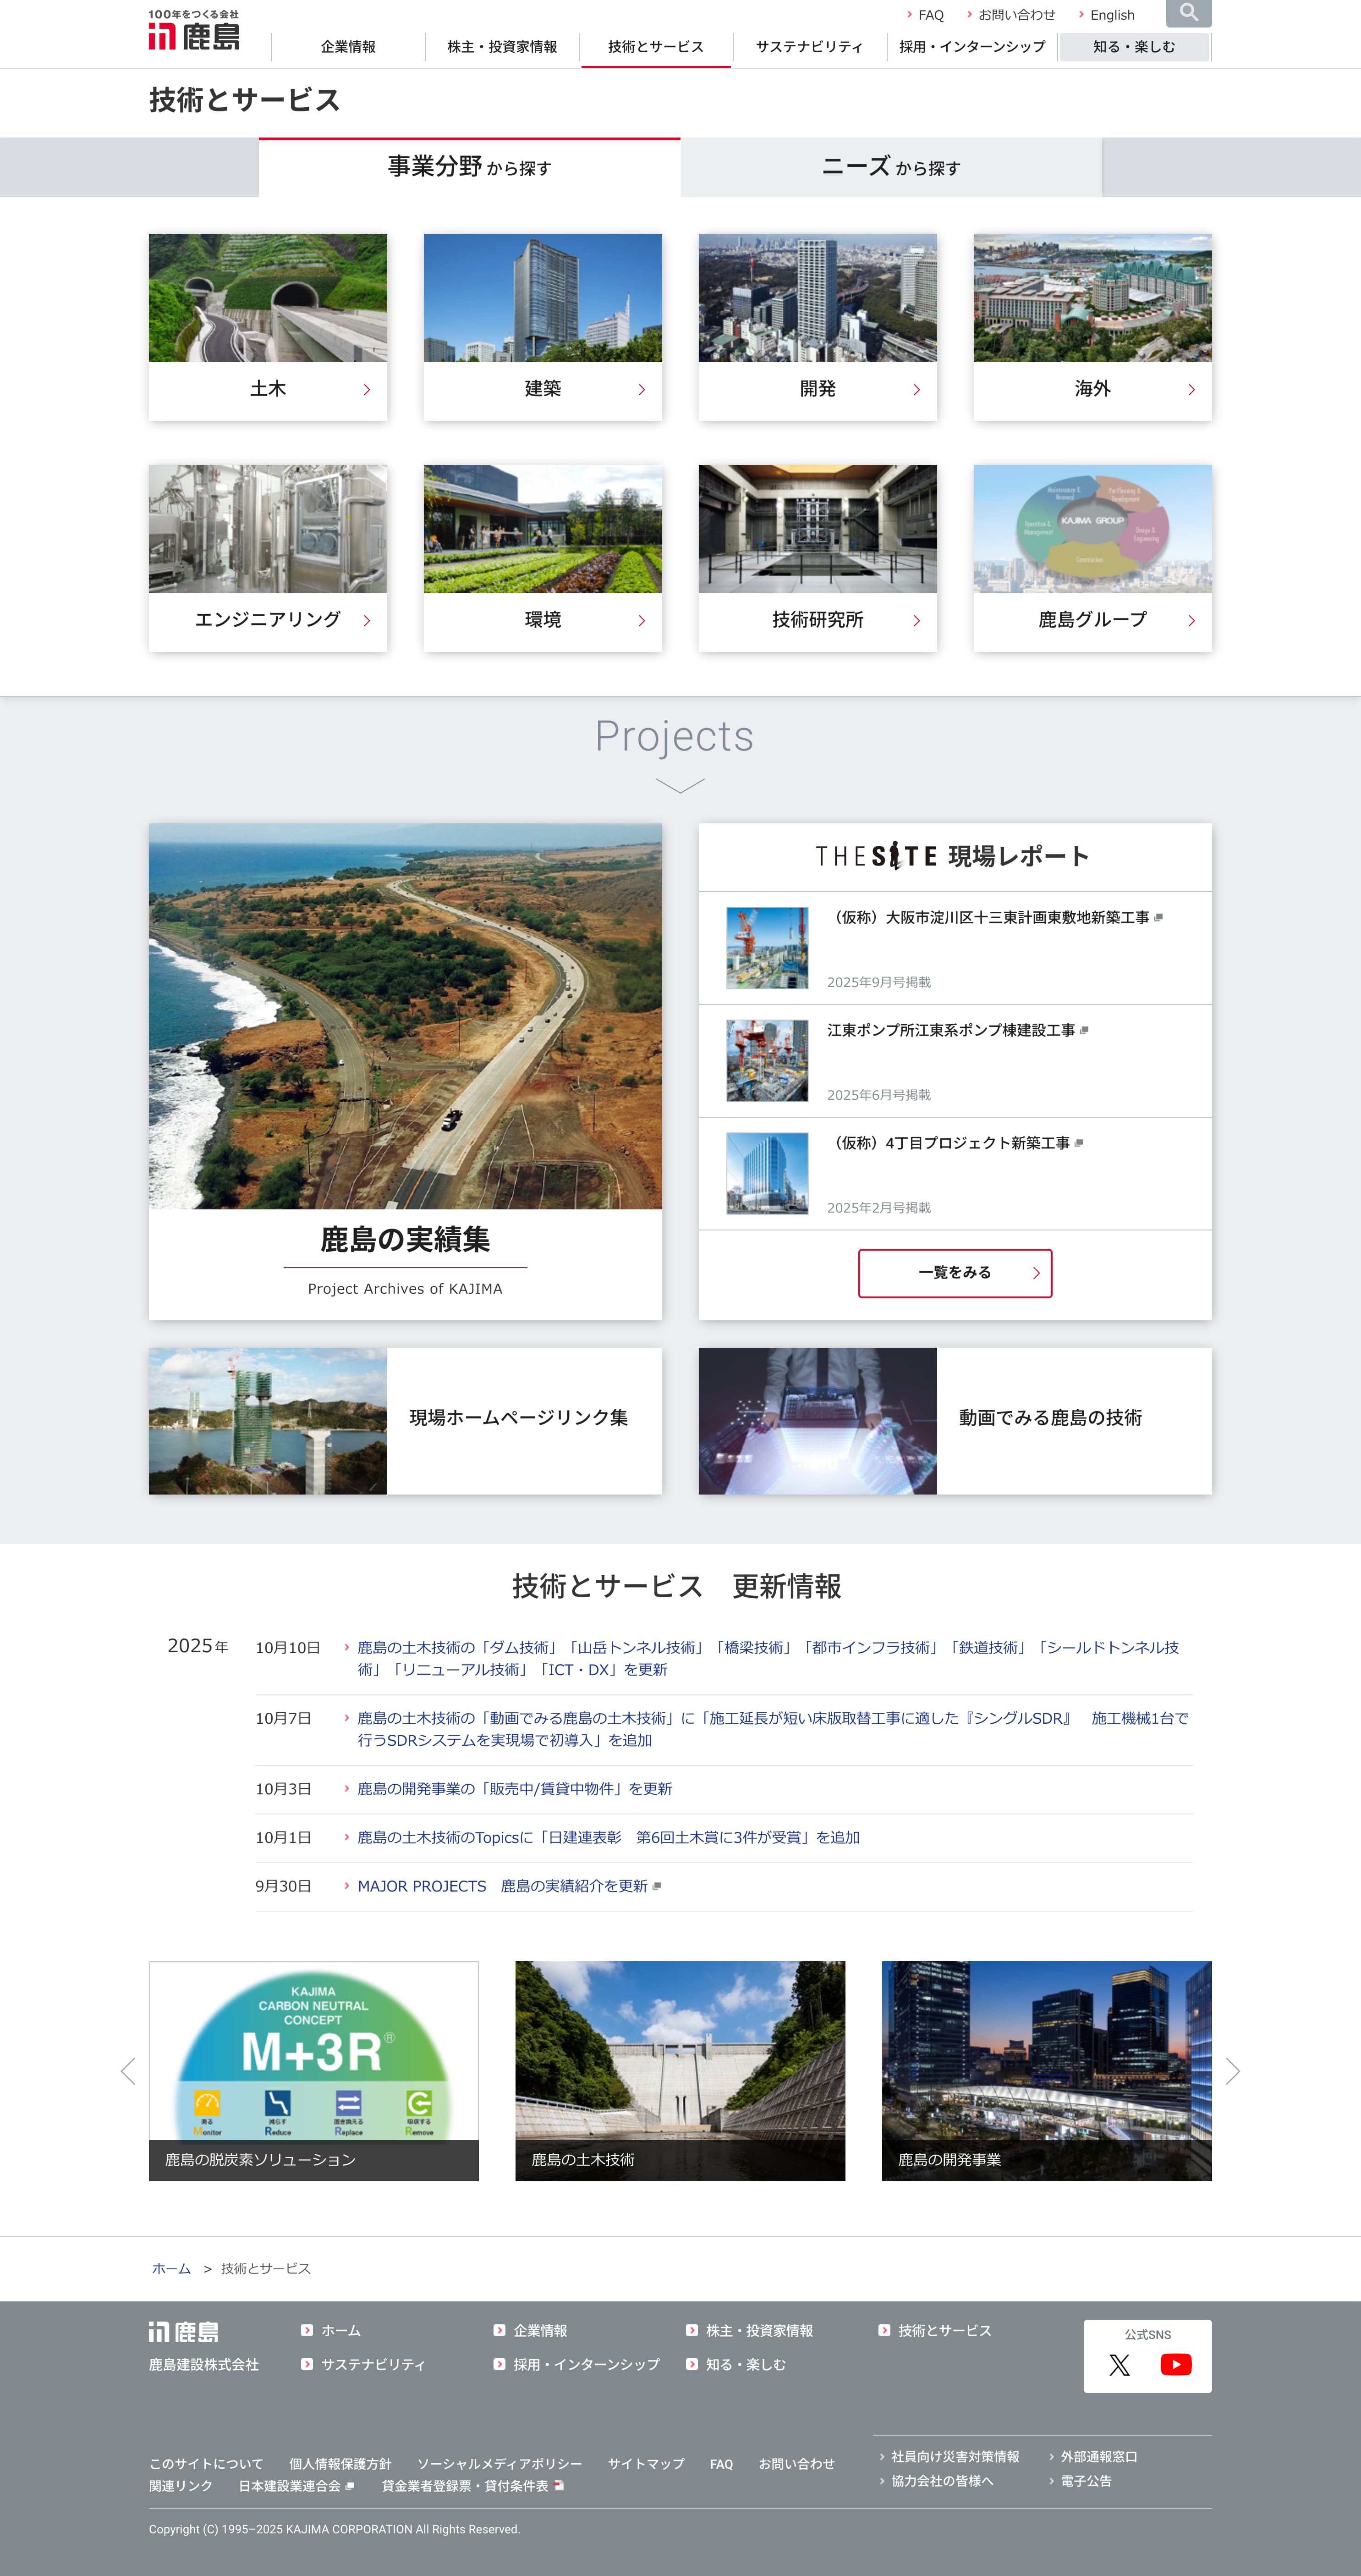
Task: Open the 技術研究所 category card
Action: (818, 619)
